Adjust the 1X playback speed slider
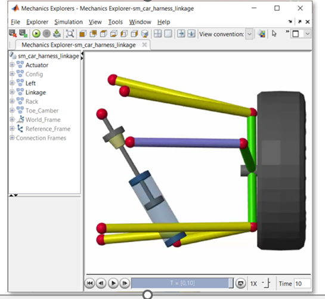 tap(267, 283)
